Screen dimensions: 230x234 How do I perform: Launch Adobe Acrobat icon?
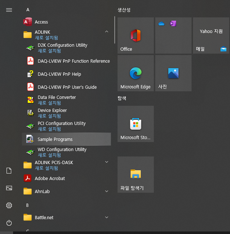click(28, 178)
